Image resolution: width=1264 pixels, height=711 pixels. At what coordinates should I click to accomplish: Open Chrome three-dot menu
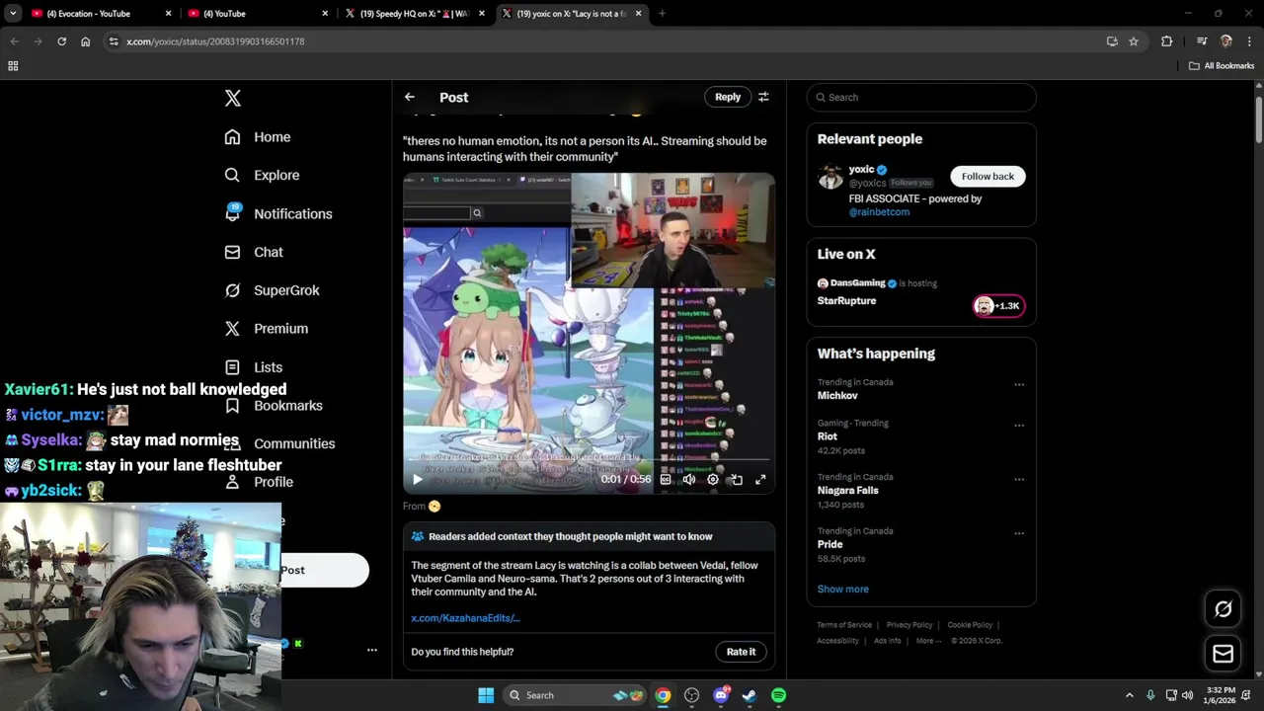pos(1250,41)
